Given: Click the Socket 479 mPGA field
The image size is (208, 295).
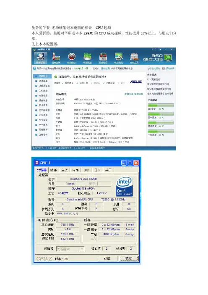Looking at the screenshot, I should point(83,188).
